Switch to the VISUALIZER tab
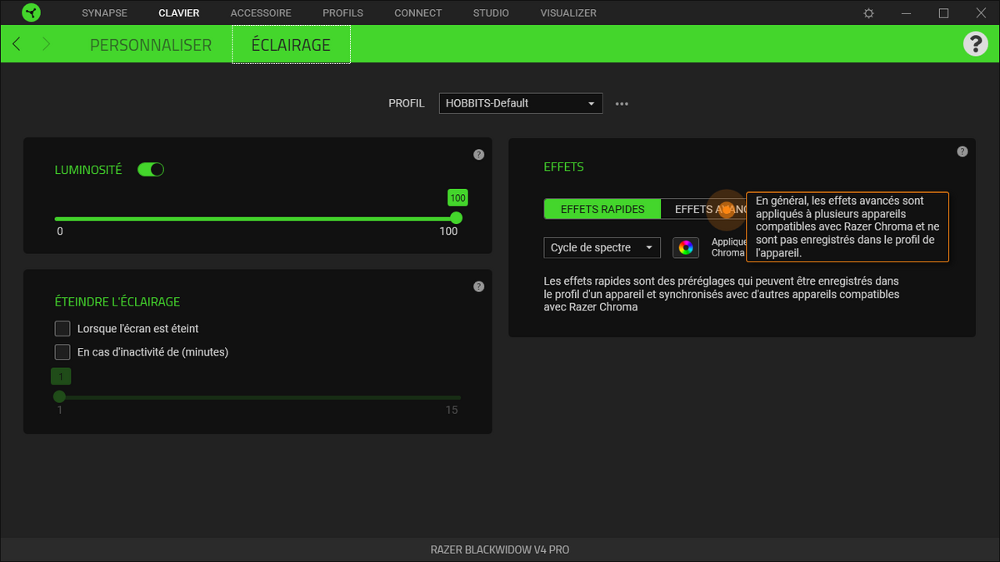Screen dimensions: 1000x562 pyautogui.click(x=568, y=13)
